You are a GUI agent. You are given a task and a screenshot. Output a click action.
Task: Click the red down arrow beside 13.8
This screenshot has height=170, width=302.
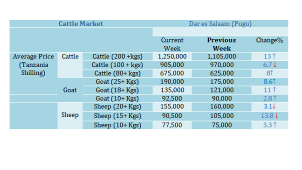pos(277,115)
